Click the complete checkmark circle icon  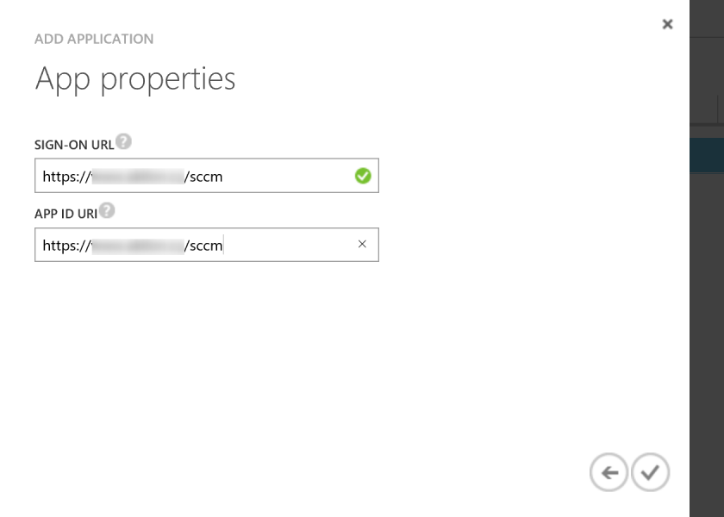(651, 472)
